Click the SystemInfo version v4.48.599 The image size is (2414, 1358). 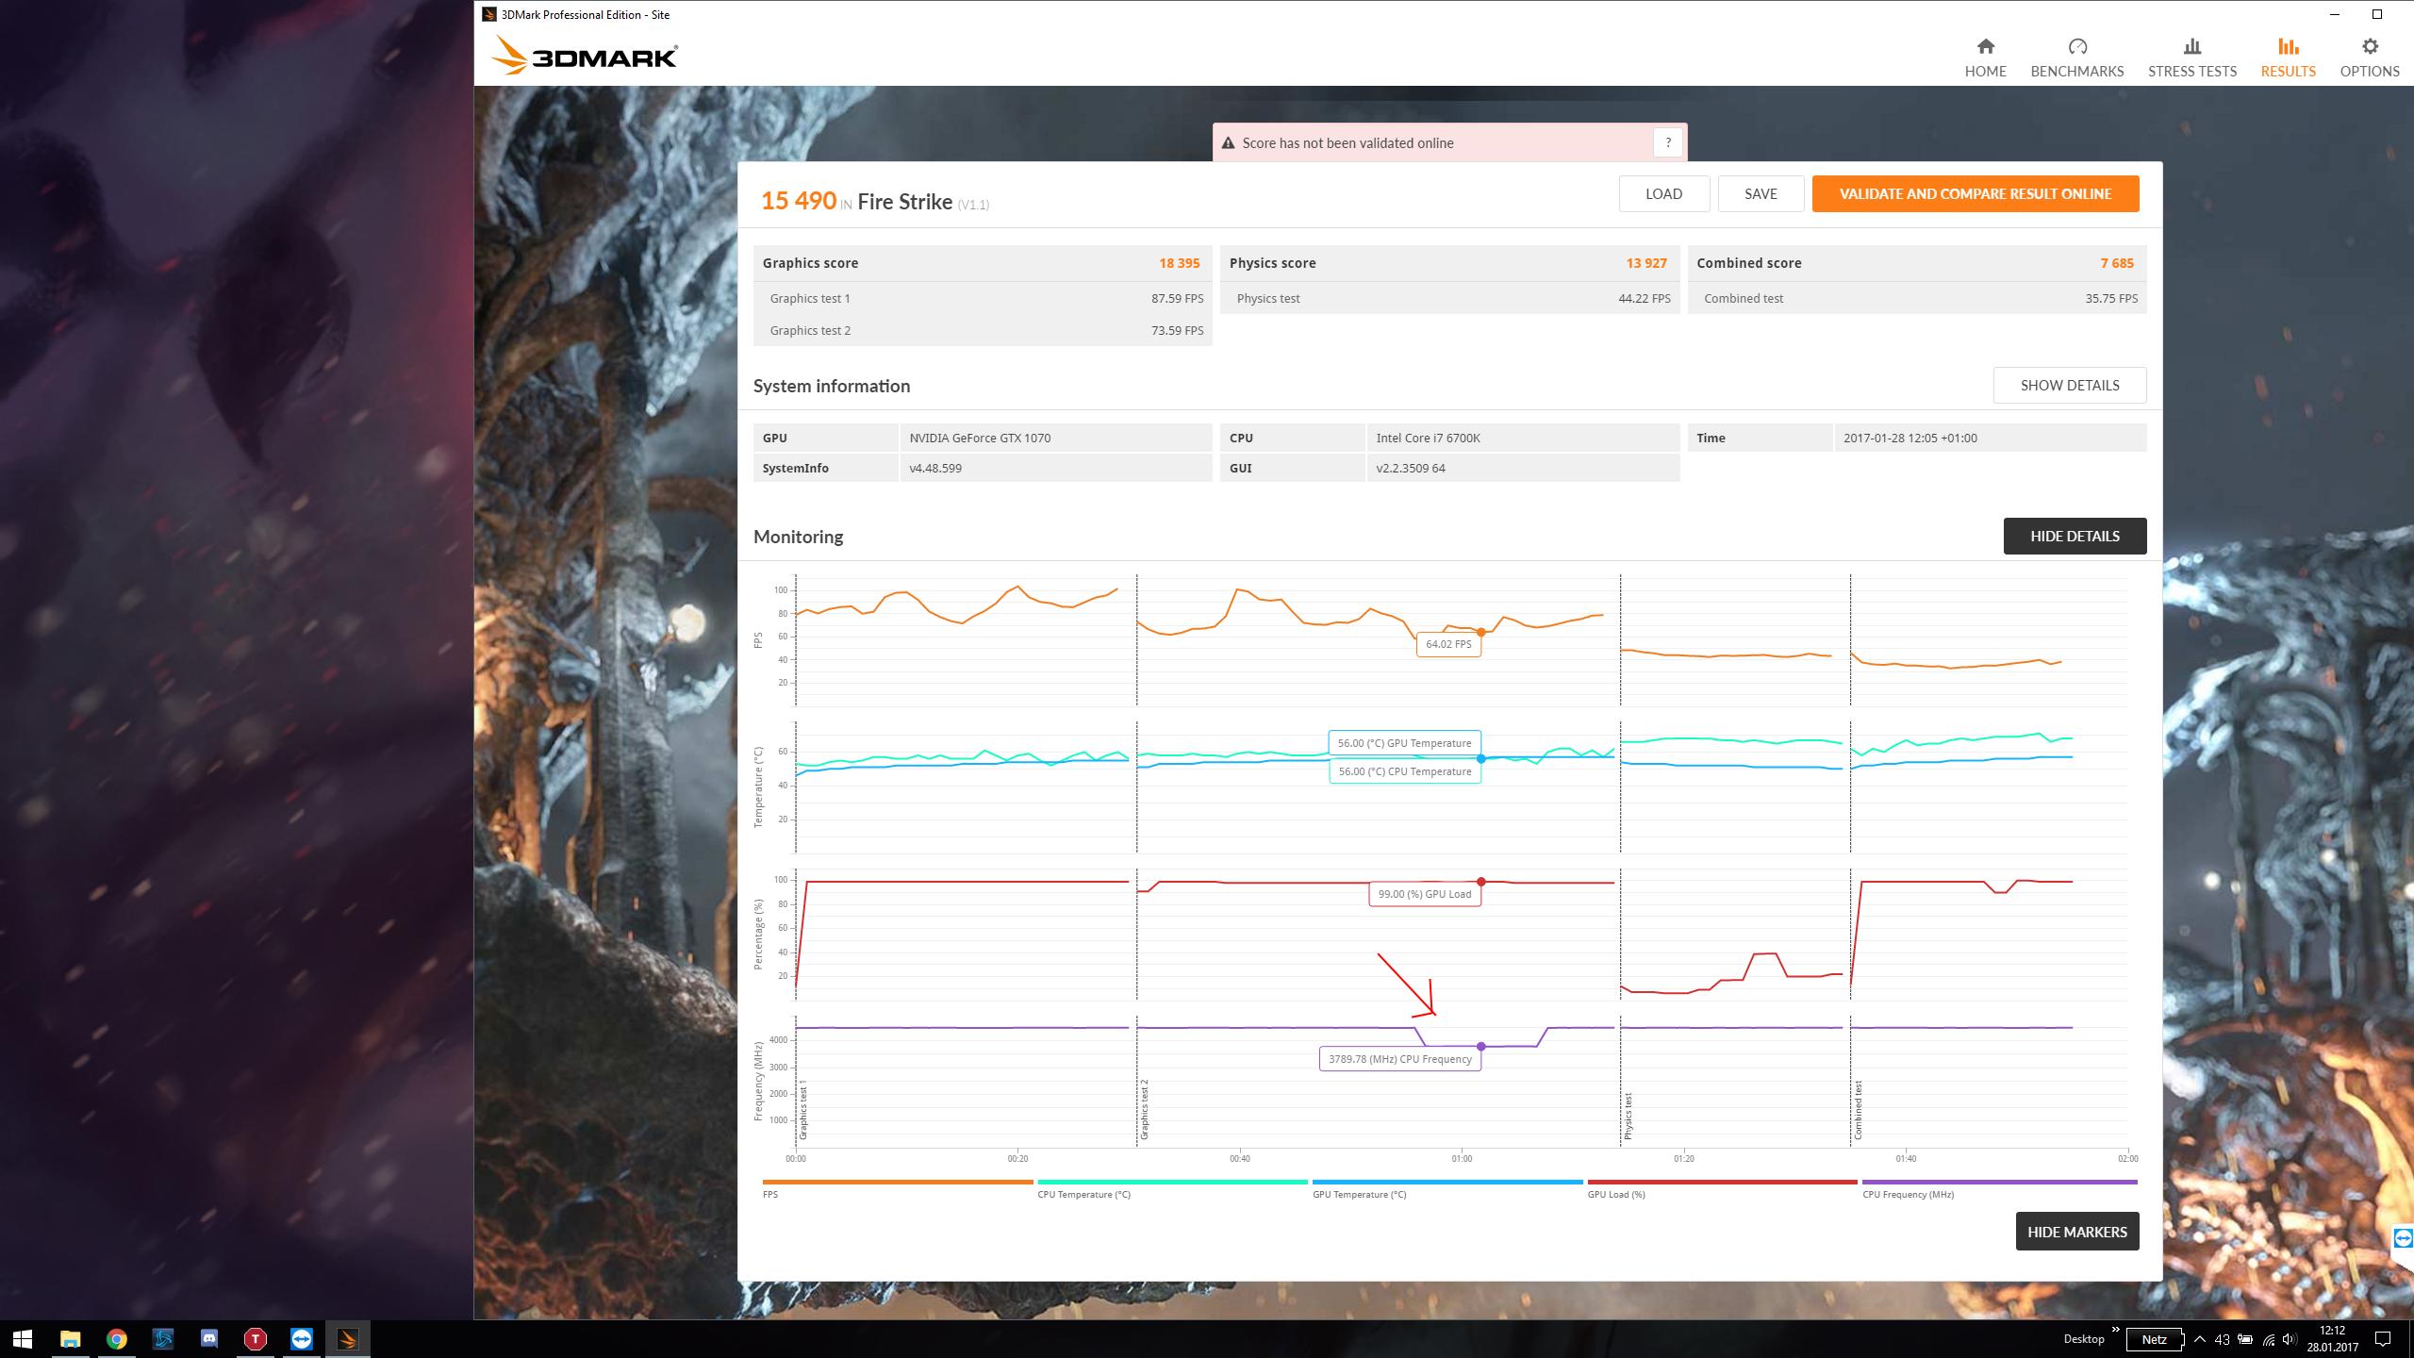click(935, 468)
